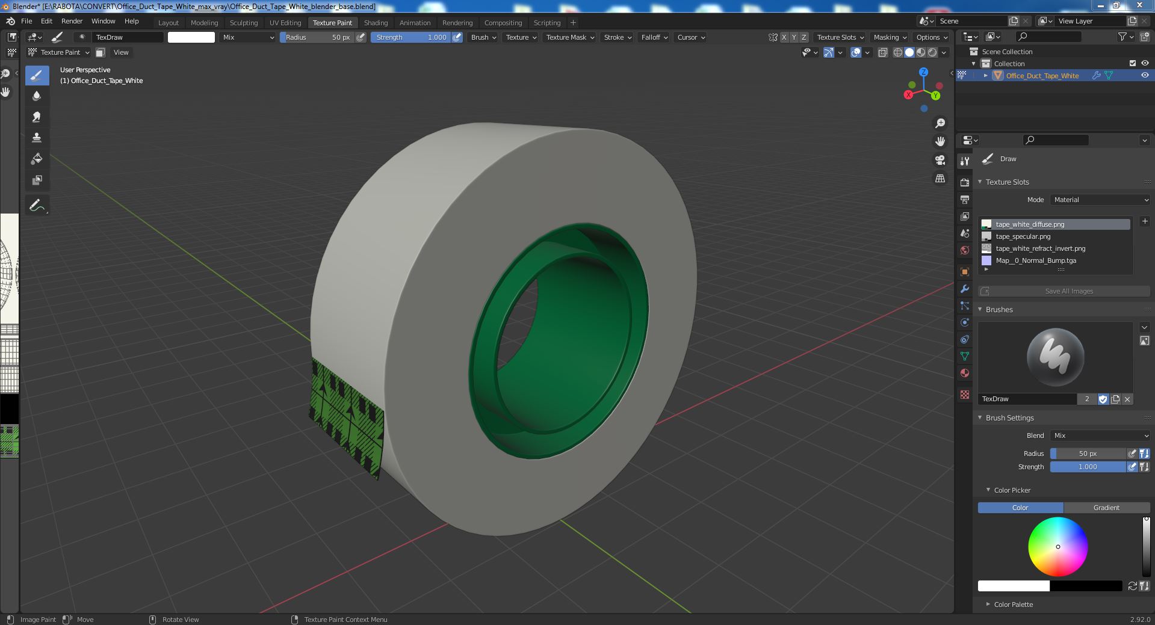1155x625 pixels.
Task: Open the Texture Paint mode dropdown
Action: click(58, 52)
